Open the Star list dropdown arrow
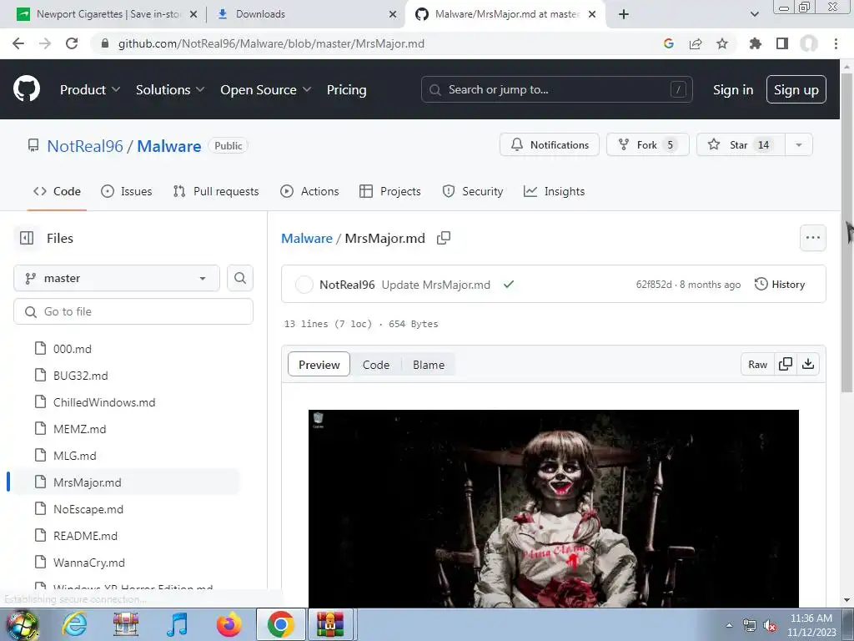 click(799, 144)
